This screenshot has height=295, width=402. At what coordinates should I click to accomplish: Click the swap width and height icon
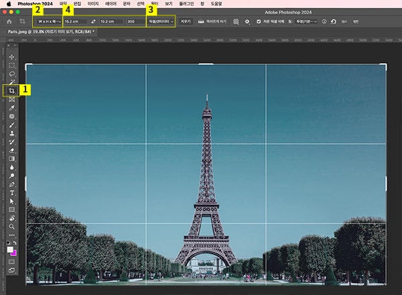pyautogui.click(x=92, y=22)
